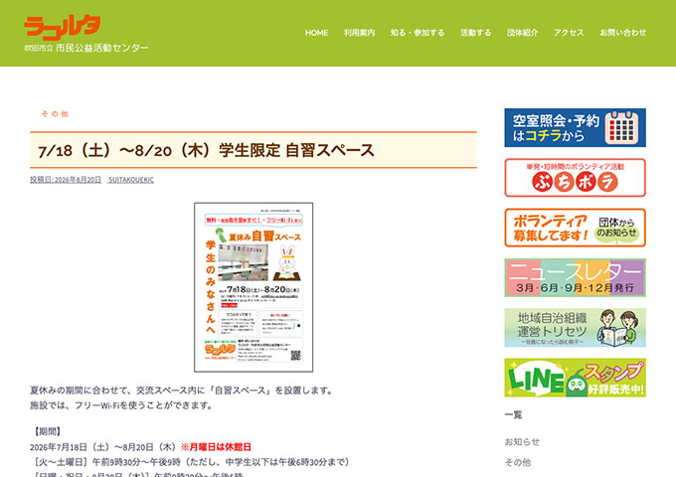Click the red ※月曜日は休館日 notice

point(216,447)
